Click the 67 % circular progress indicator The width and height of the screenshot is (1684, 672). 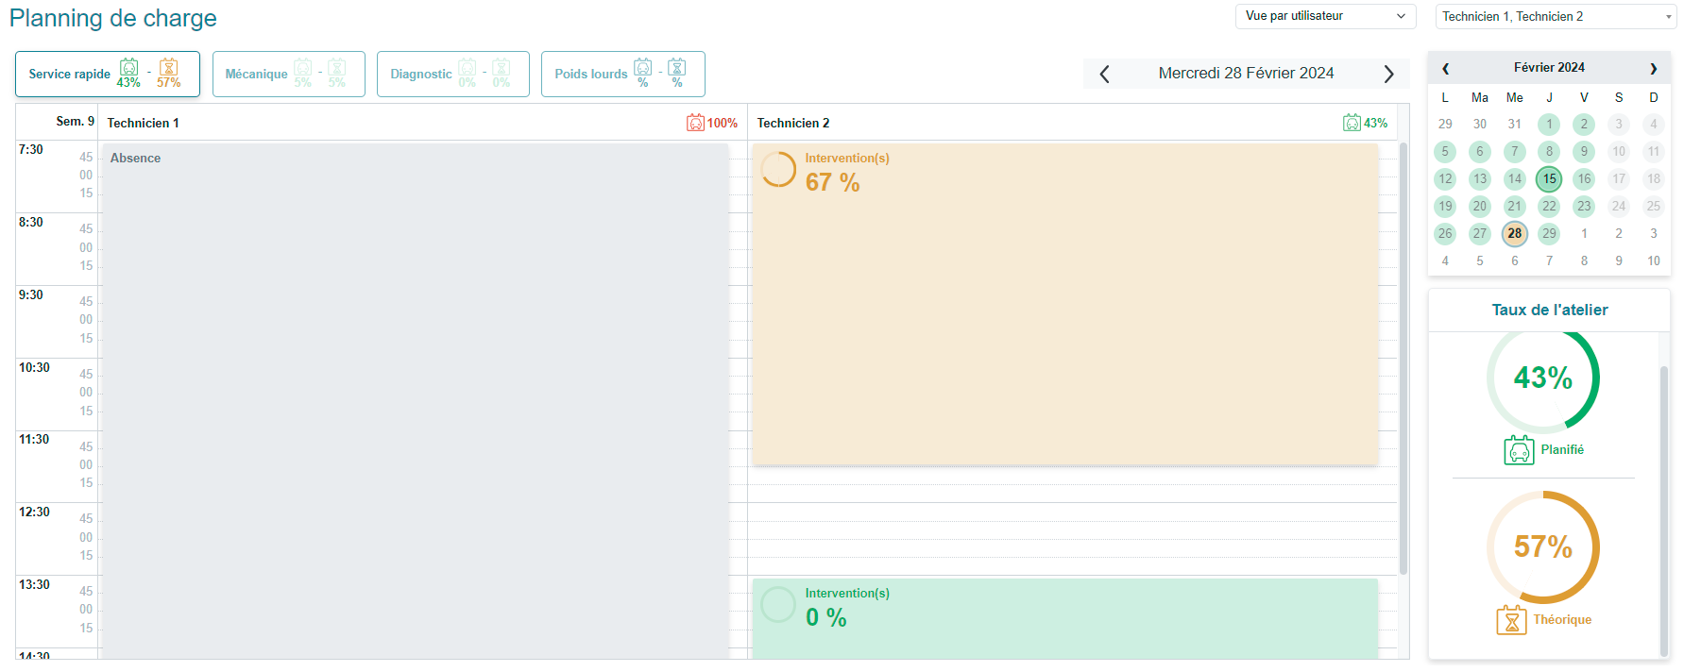point(778,170)
